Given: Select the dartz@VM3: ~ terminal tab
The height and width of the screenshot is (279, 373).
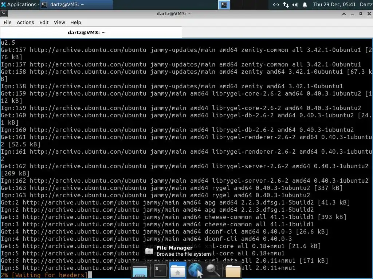Looking at the screenshot, I should 91,32.
